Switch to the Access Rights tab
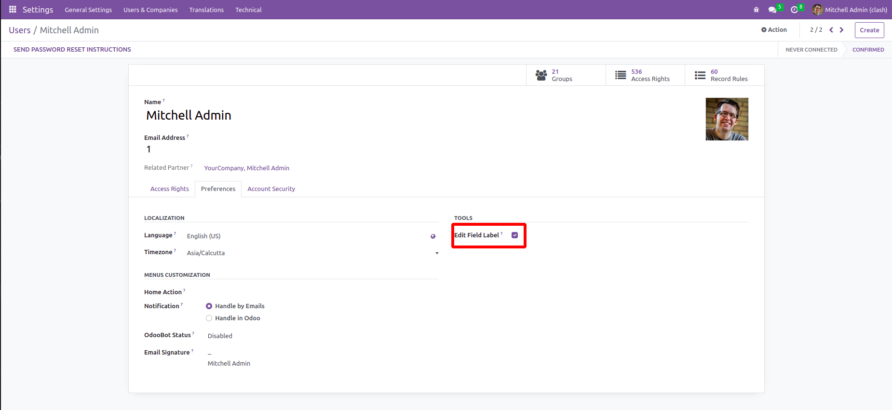This screenshot has height=410, width=892. pos(170,189)
